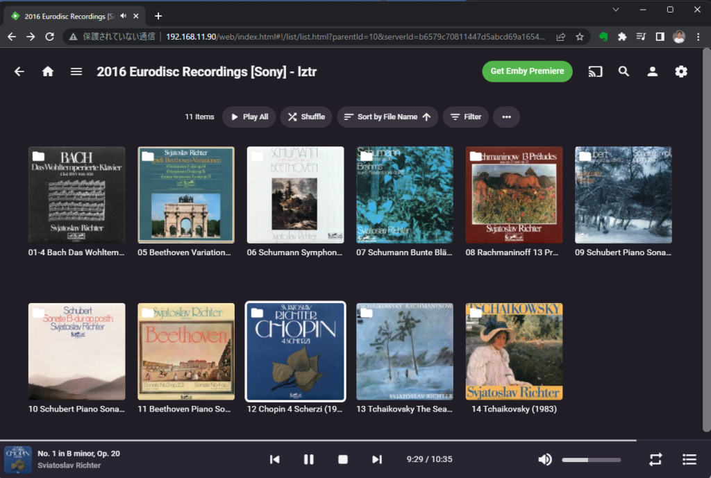Open the Sort by File Name dropdown
This screenshot has width=711, height=478.
[x=387, y=117]
